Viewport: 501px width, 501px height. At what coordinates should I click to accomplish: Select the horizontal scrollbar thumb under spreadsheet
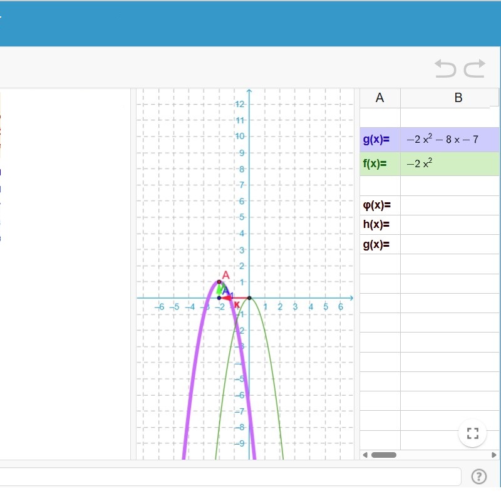[384, 455]
